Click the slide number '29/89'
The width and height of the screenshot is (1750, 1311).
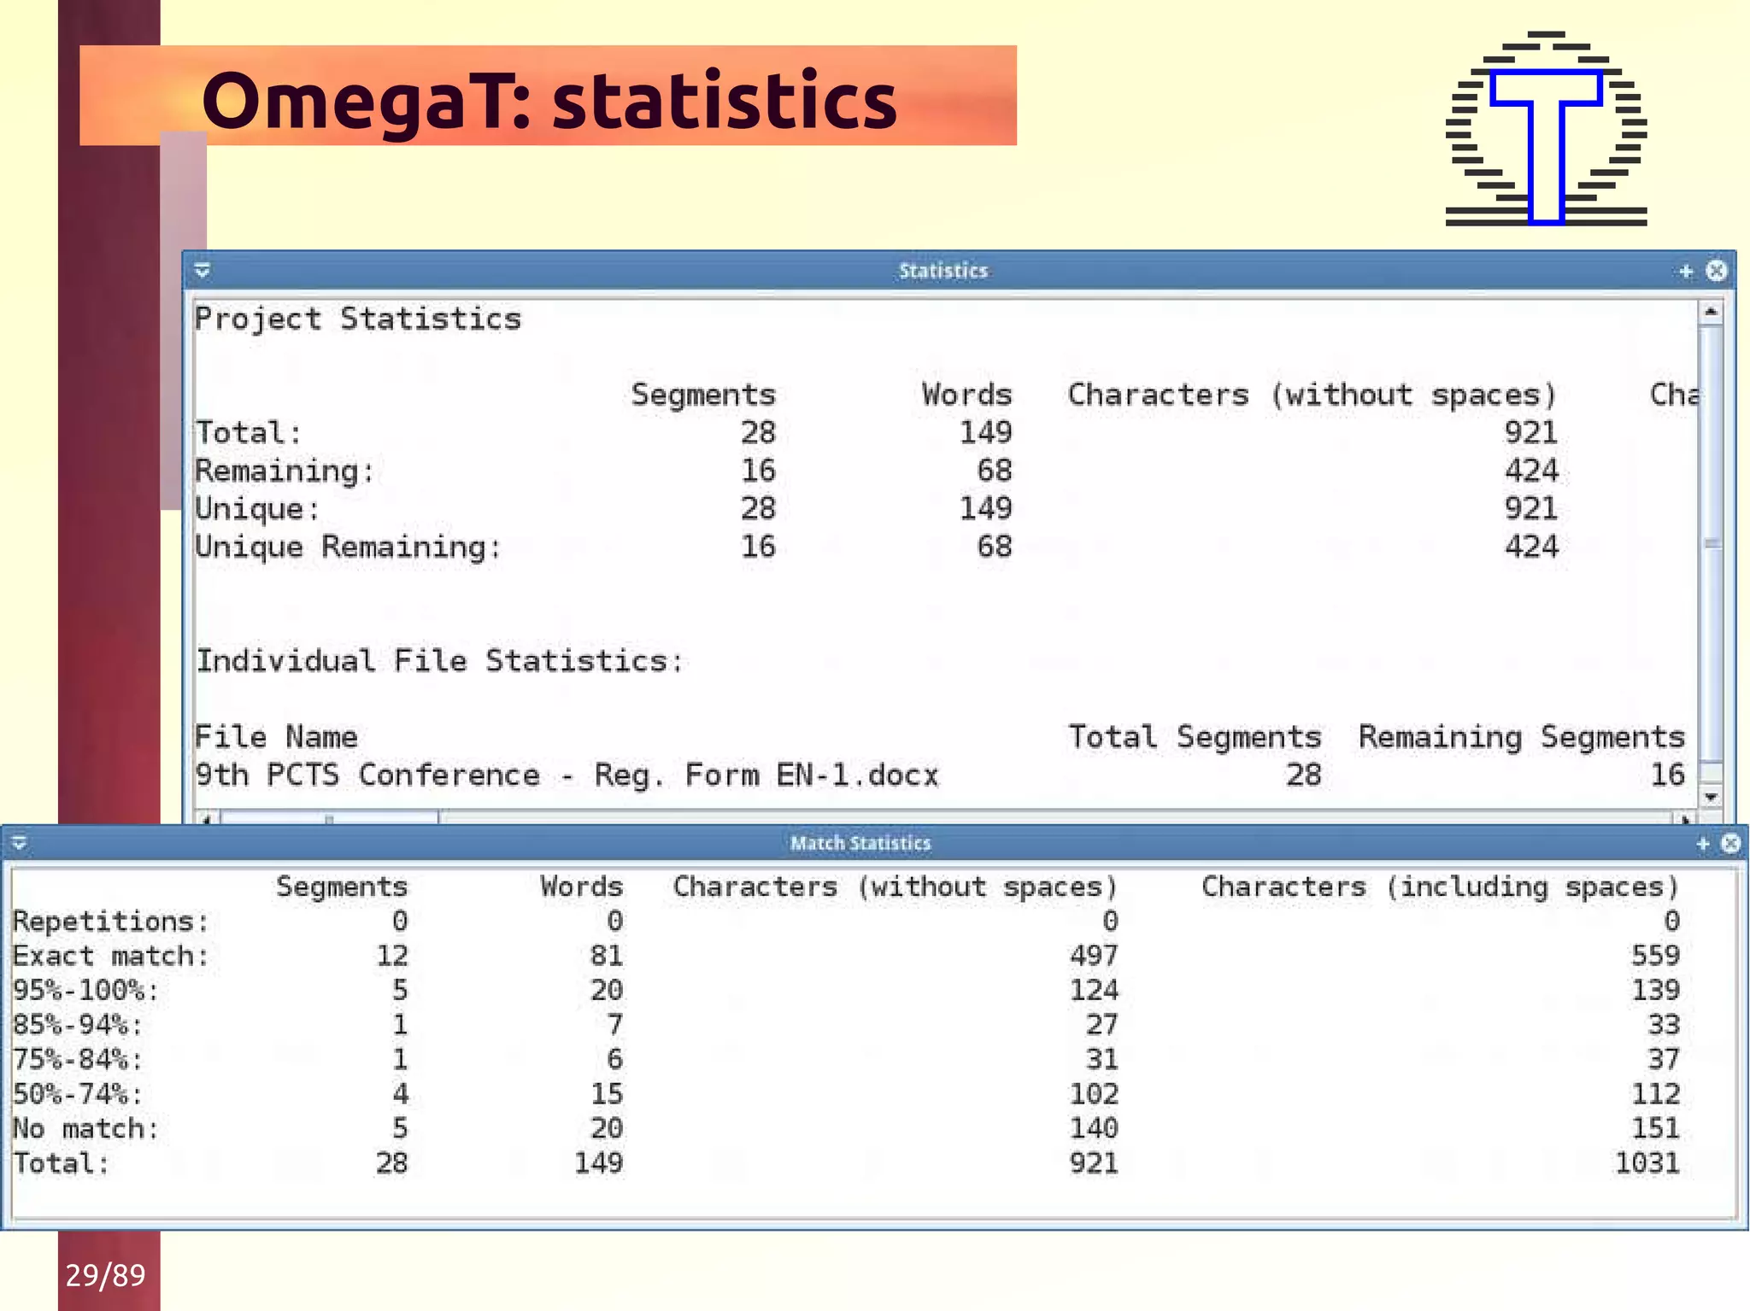pyautogui.click(x=106, y=1275)
